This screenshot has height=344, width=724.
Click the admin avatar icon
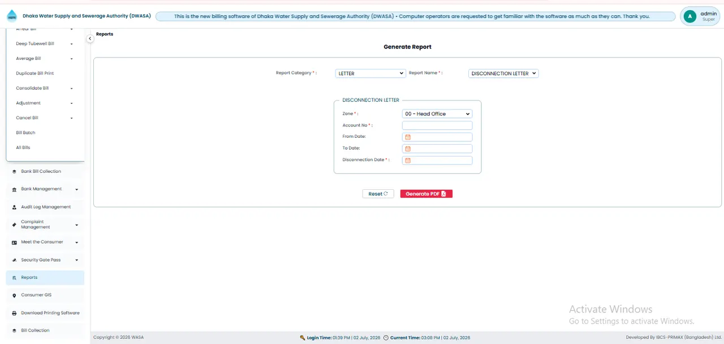click(689, 16)
